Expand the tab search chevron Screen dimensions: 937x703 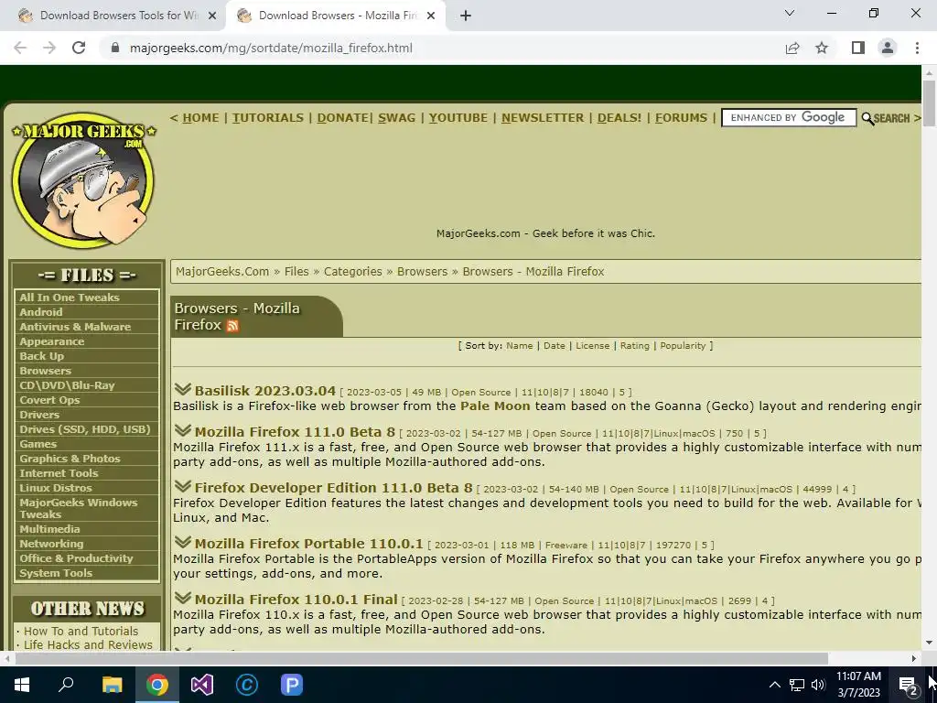pyautogui.click(x=790, y=13)
